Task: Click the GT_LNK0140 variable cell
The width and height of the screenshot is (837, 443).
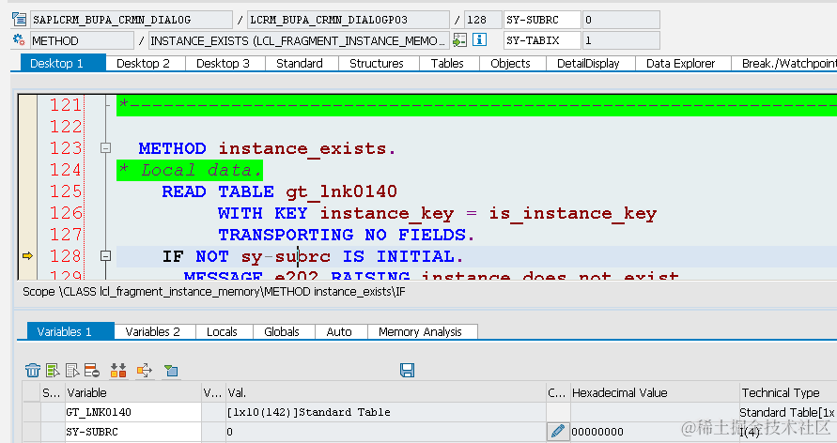Action: coord(132,412)
